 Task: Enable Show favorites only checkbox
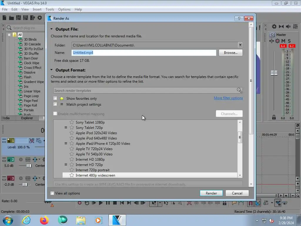[55, 98]
